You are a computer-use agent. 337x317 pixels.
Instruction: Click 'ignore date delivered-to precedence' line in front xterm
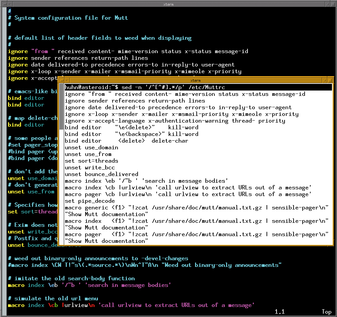pyautogui.click(x=178, y=108)
